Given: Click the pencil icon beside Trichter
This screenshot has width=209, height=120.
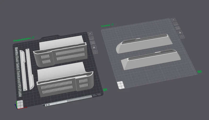Looking at the screenshot, I should (113, 24).
